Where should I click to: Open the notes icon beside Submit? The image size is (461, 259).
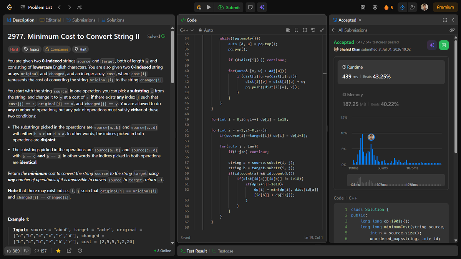click(250, 7)
